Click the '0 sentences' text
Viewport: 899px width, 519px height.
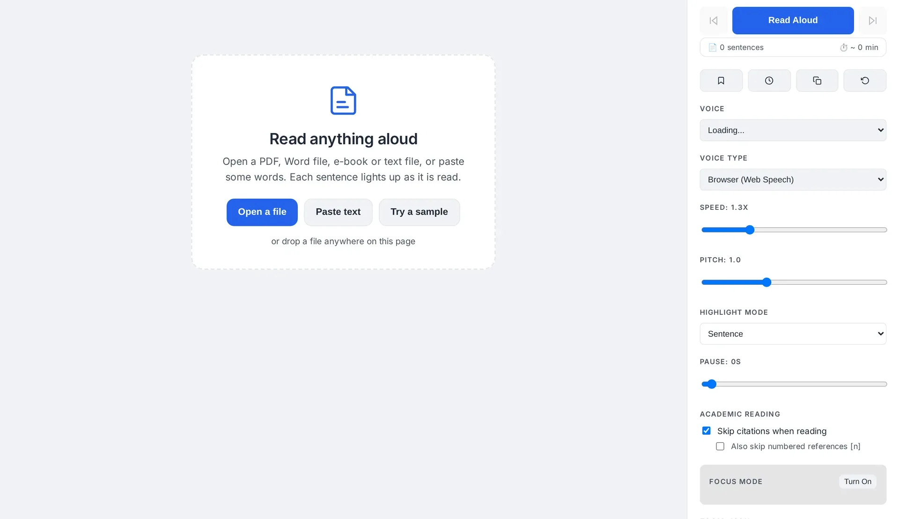pyautogui.click(x=741, y=47)
